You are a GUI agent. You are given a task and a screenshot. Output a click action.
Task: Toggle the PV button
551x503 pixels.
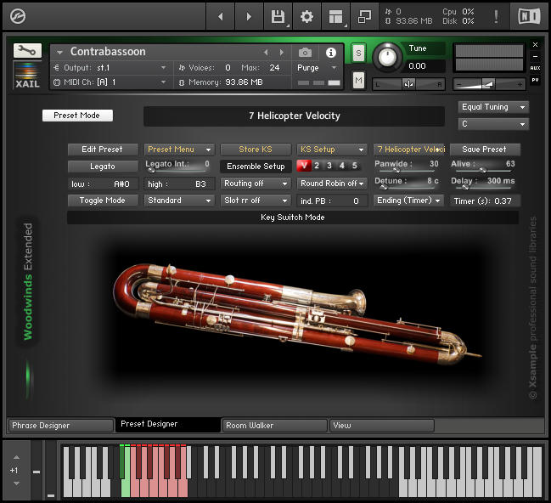click(535, 80)
